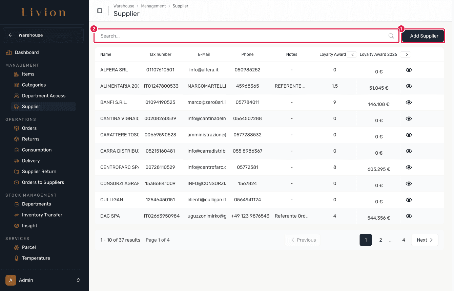Click tax number 01094190525
Image resolution: width=454 pixels, height=291 pixels.
coord(160,102)
